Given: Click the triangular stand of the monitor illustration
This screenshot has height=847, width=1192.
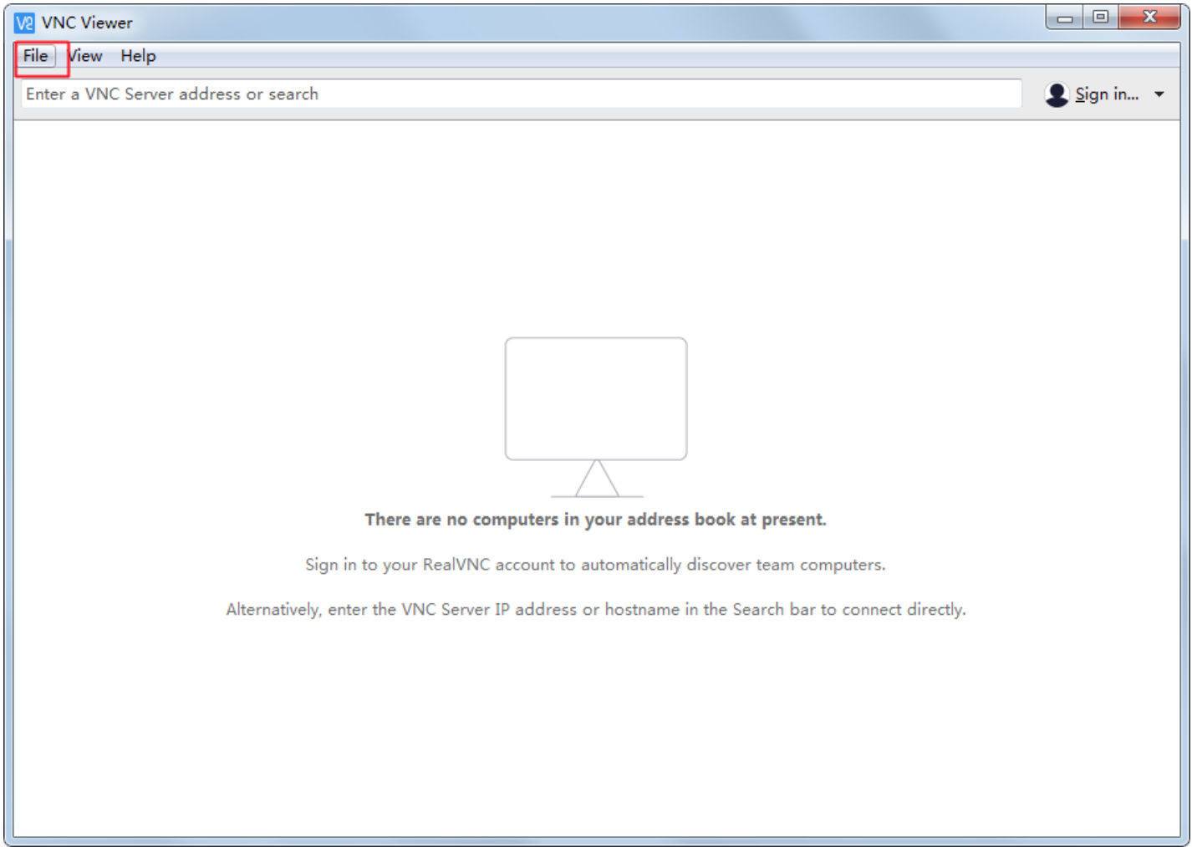Looking at the screenshot, I should click(597, 480).
